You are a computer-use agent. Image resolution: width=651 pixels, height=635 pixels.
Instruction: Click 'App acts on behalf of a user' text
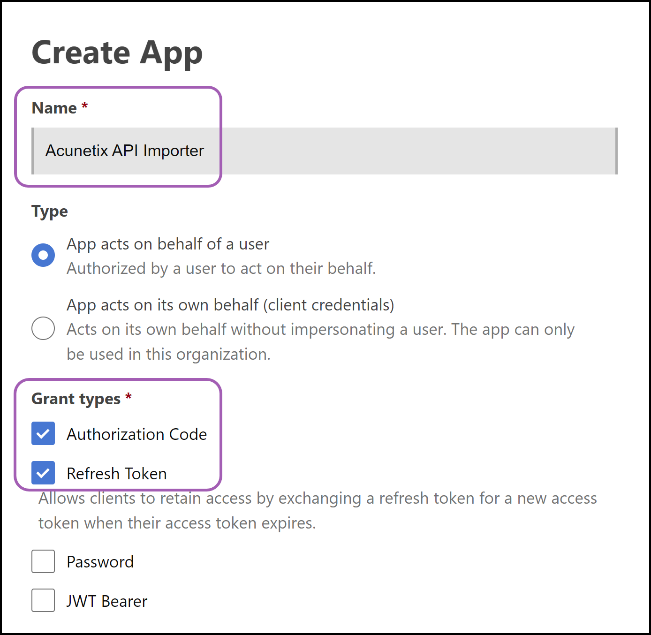tap(168, 244)
